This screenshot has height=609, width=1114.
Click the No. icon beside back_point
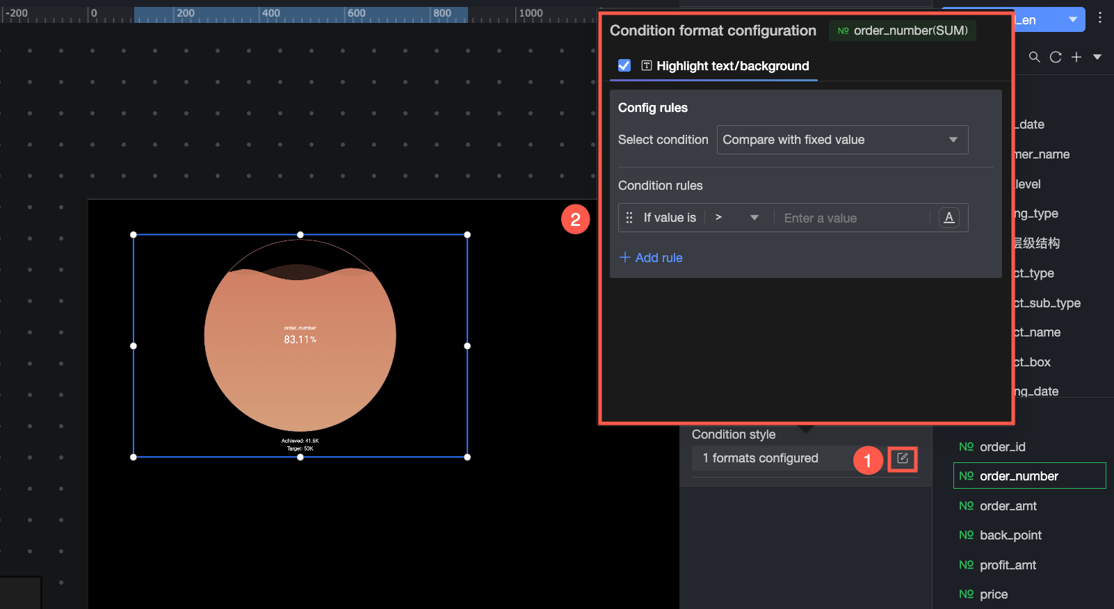click(966, 535)
